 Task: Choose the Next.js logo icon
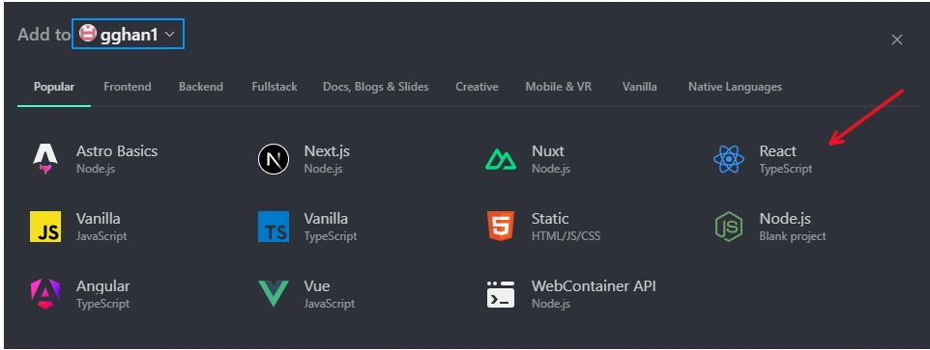pos(274,159)
